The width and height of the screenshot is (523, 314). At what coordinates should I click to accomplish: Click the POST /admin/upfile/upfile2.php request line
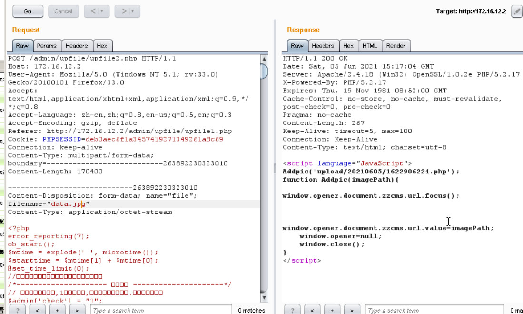[x=92, y=58]
